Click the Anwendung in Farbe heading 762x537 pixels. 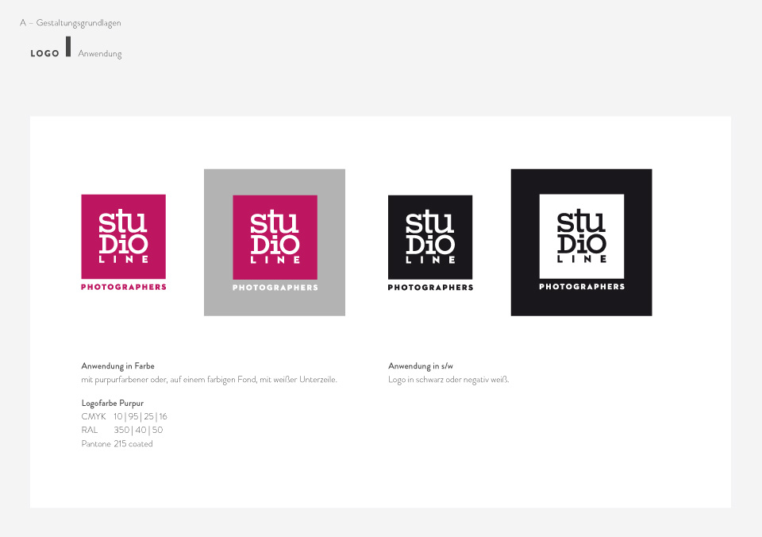click(x=117, y=365)
